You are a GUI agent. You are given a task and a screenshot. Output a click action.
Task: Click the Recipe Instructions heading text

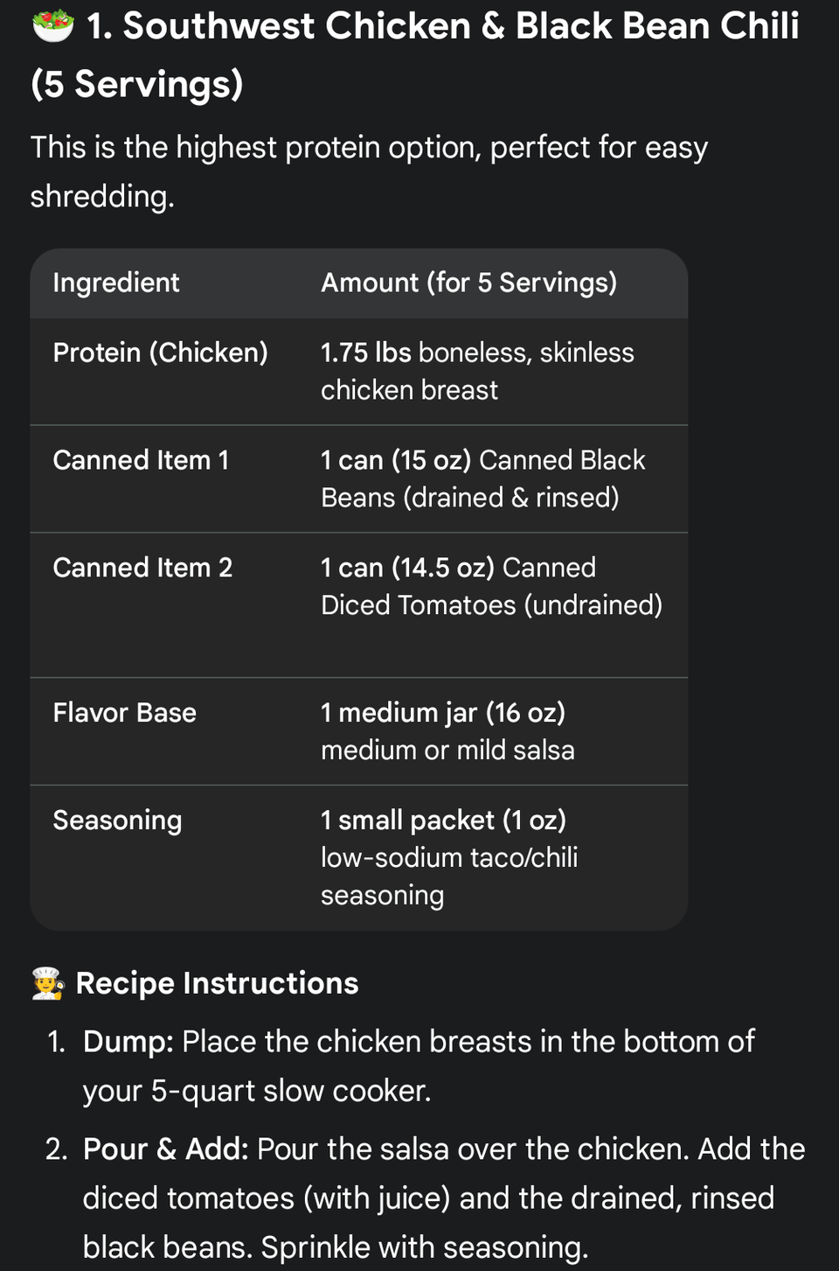tap(217, 983)
